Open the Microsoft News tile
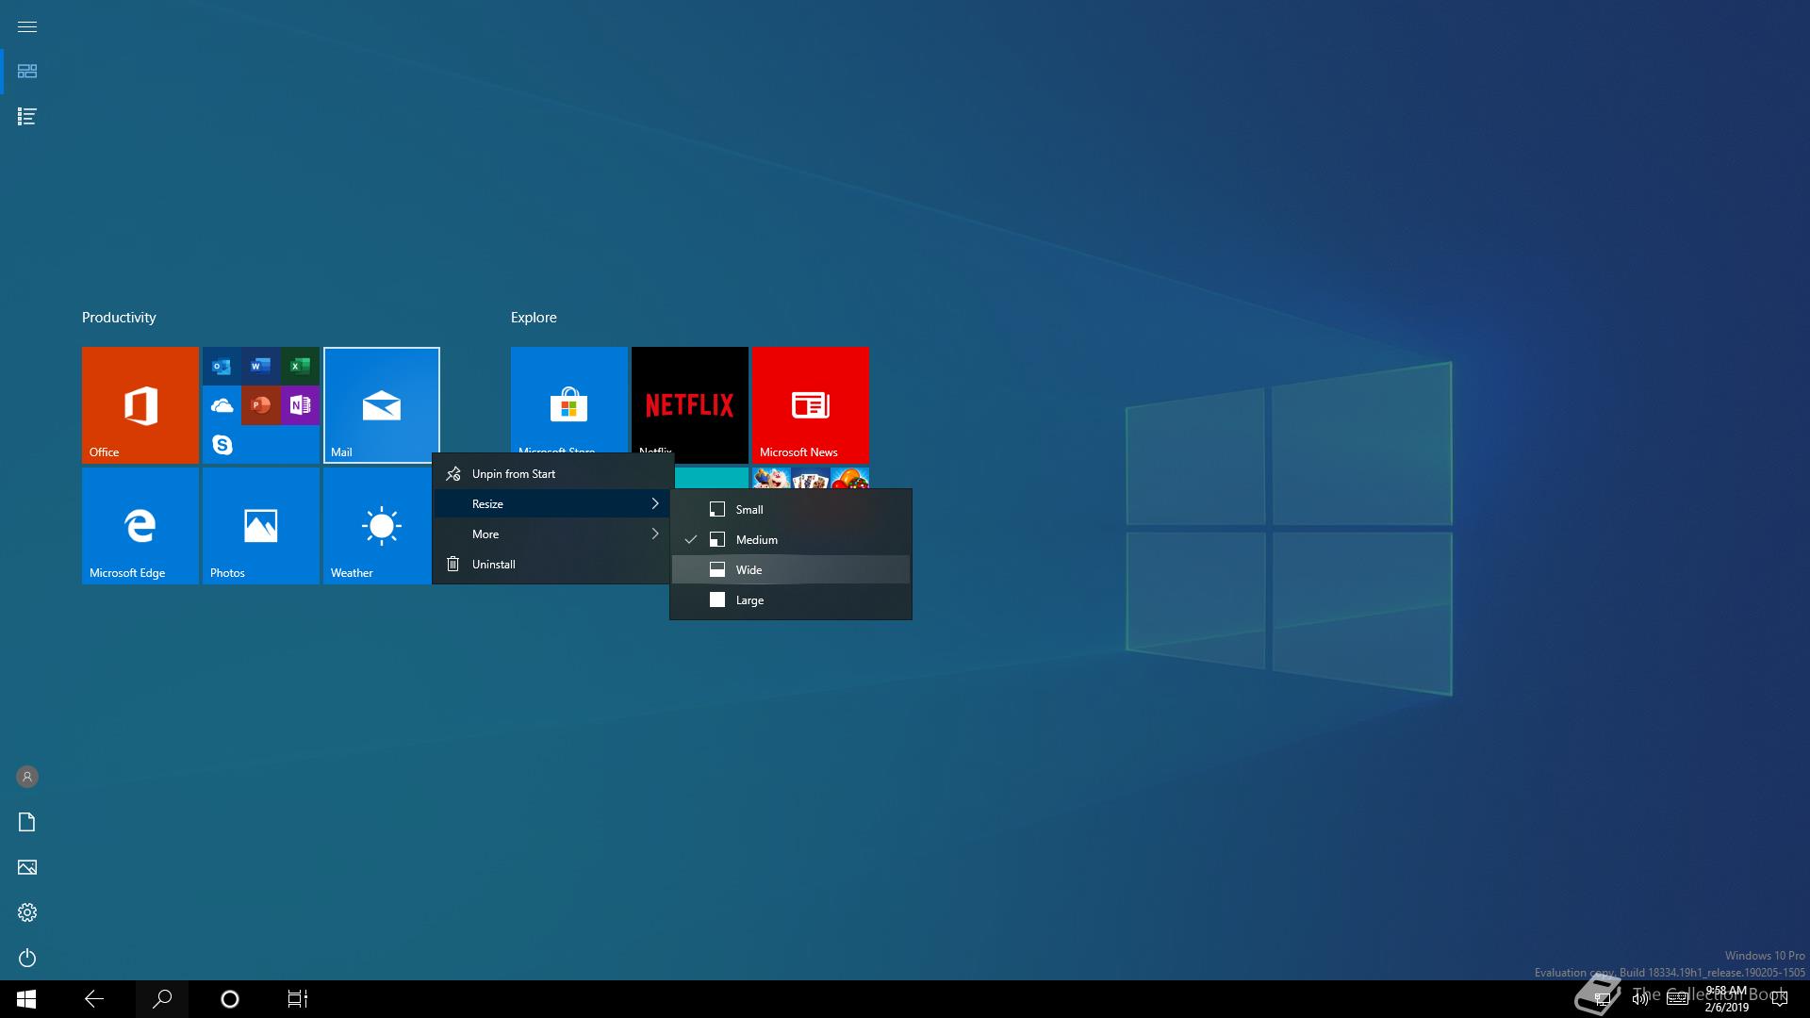The image size is (1810, 1018). click(x=811, y=405)
